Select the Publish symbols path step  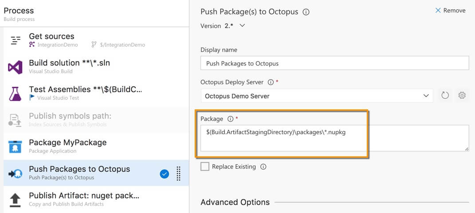tap(96, 120)
